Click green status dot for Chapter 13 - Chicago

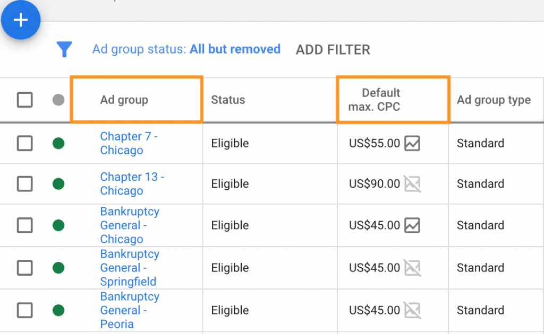pos(58,184)
